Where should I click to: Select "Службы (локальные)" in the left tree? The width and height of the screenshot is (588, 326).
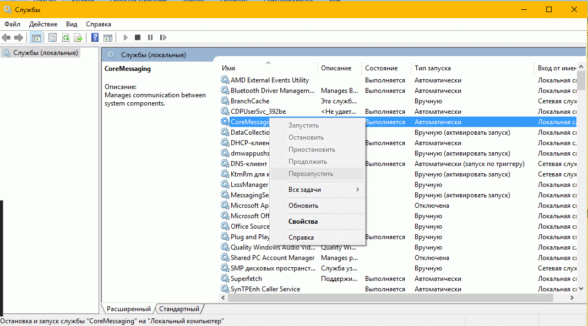(46, 53)
